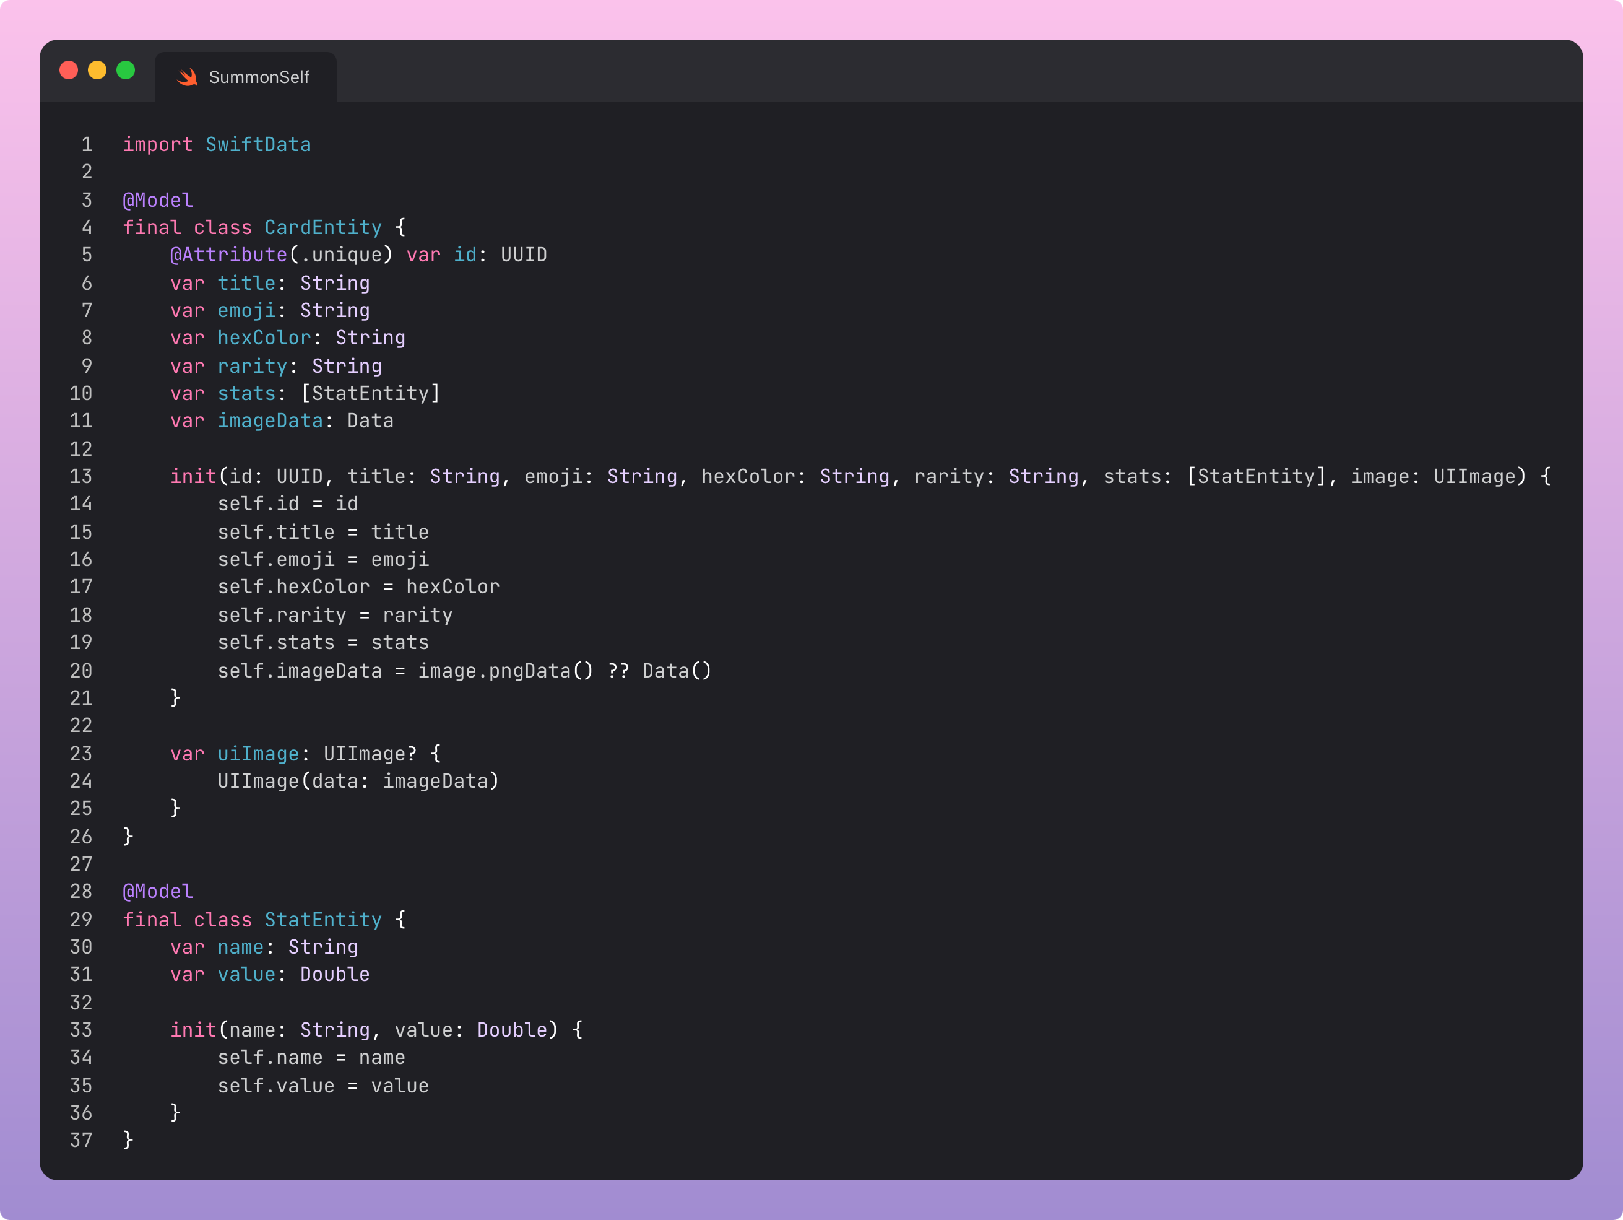Click 'UUID' type on line 5

coord(524,255)
